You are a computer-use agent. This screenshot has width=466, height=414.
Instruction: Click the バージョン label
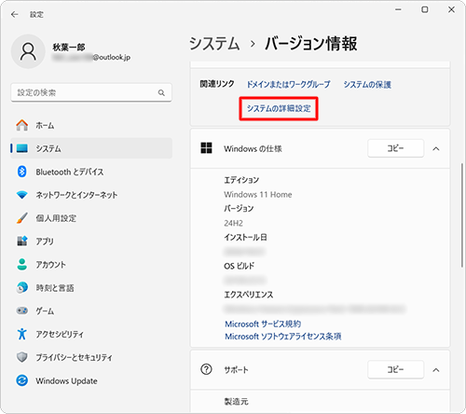coord(239,209)
